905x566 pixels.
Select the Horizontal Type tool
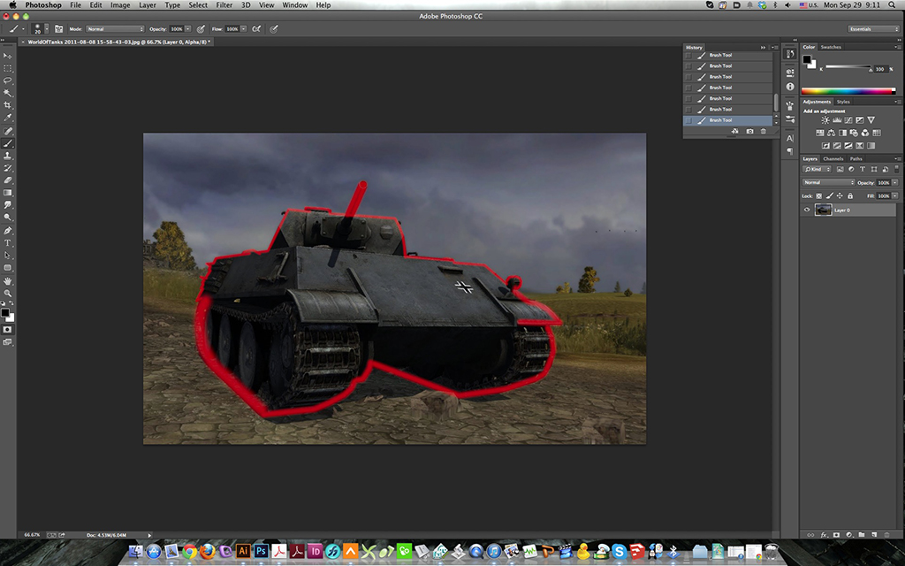point(7,242)
